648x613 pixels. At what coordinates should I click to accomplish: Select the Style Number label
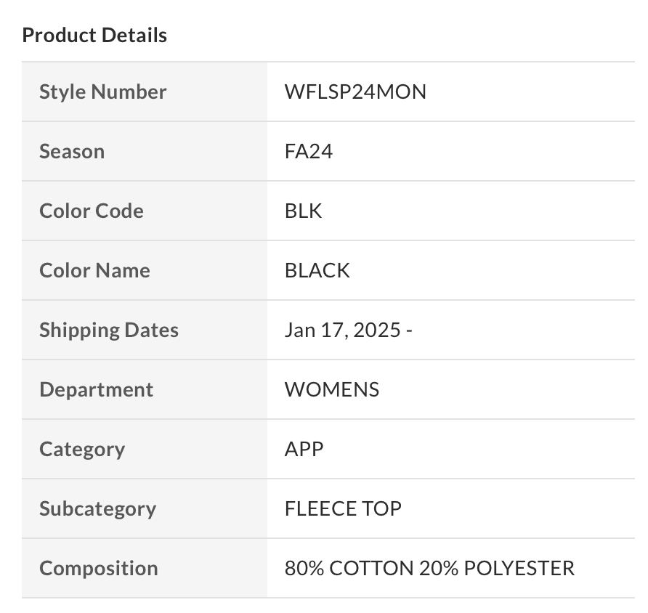[102, 92]
